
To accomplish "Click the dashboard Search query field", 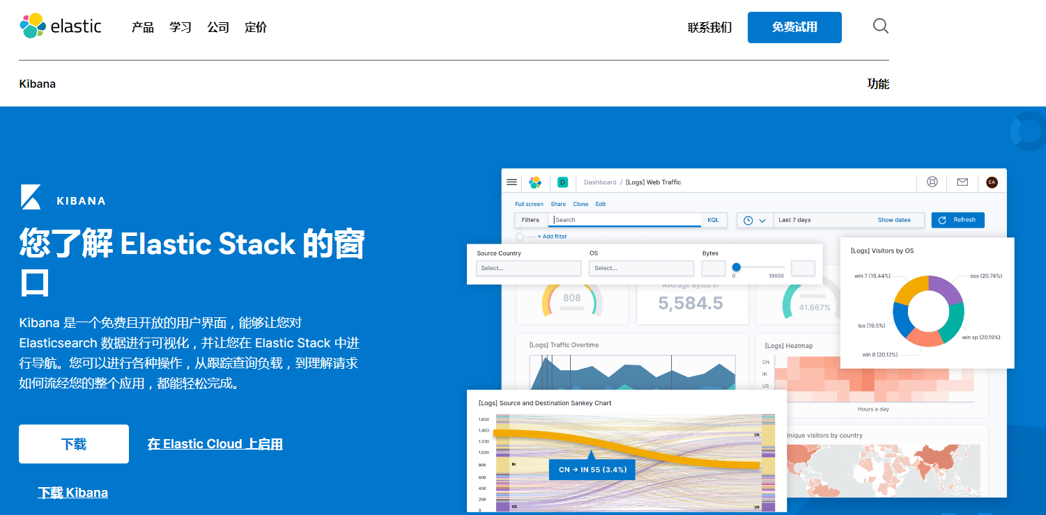I will [625, 220].
